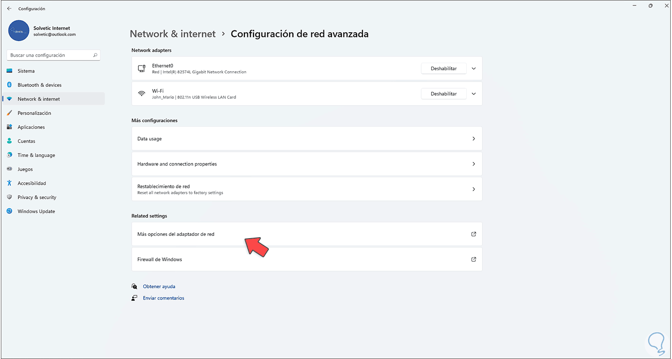Click the Wi-Fi adapter icon

point(142,94)
